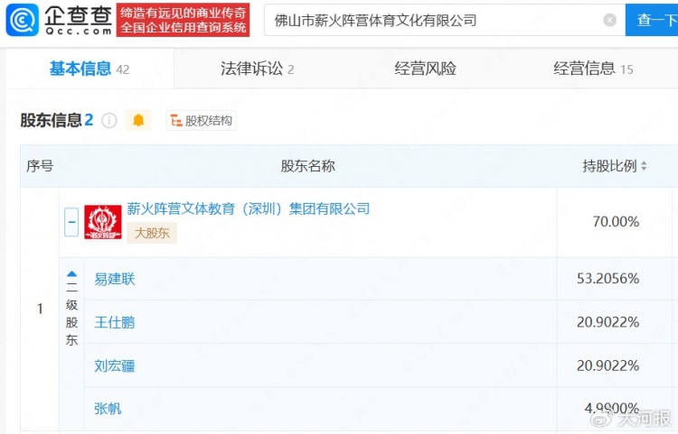Open shareholder 张帆 link
Viewport: 678px width, 434px height.
[x=108, y=409]
